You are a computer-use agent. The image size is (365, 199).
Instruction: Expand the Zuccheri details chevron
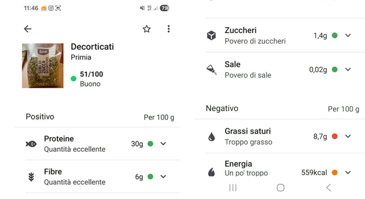coord(348,36)
